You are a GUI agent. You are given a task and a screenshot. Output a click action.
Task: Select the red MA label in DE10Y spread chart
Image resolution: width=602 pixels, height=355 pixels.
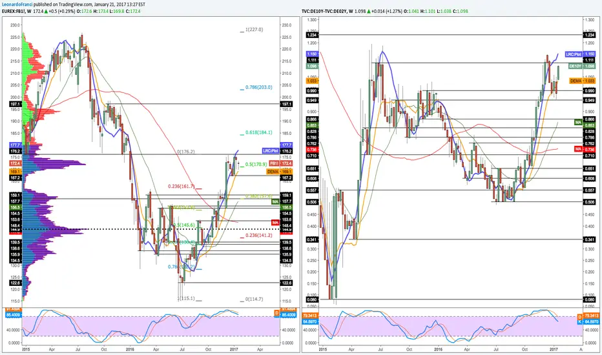point(578,149)
